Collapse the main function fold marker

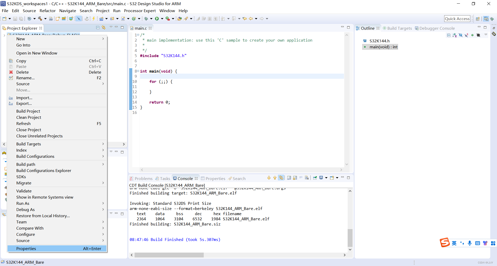click(138, 71)
